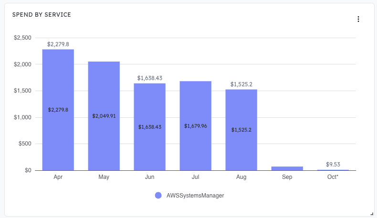Click the $0 y-axis label

pyautogui.click(x=28, y=170)
